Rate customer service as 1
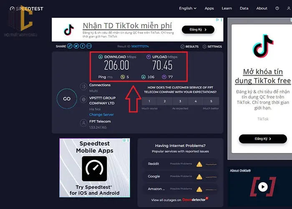 pyautogui.click(x=149, y=101)
